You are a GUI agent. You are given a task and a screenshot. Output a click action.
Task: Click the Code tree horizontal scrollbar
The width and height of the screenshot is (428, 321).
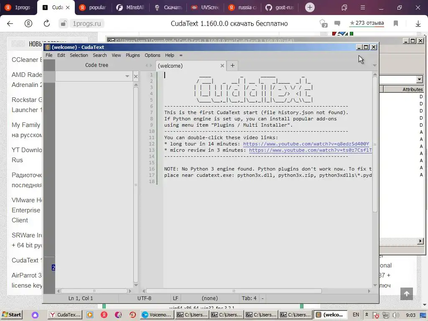click(x=94, y=291)
